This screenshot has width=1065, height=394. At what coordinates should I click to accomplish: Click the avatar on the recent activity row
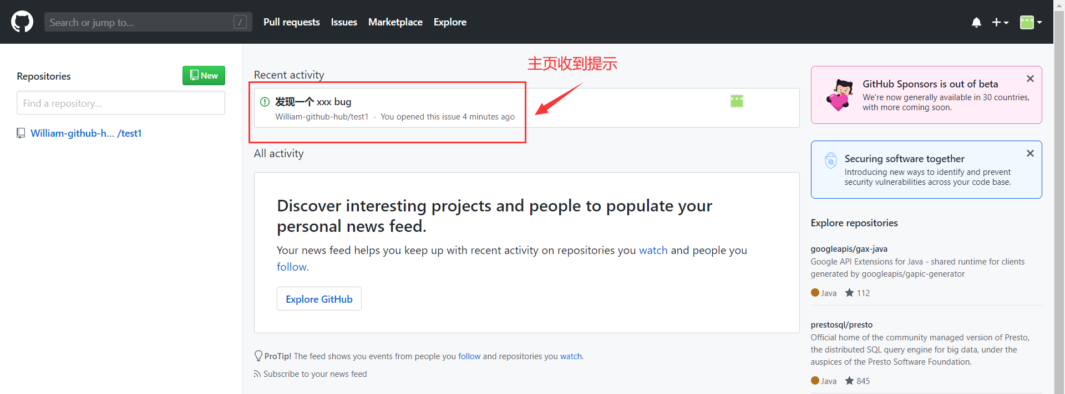pyautogui.click(x=737, y=101)
